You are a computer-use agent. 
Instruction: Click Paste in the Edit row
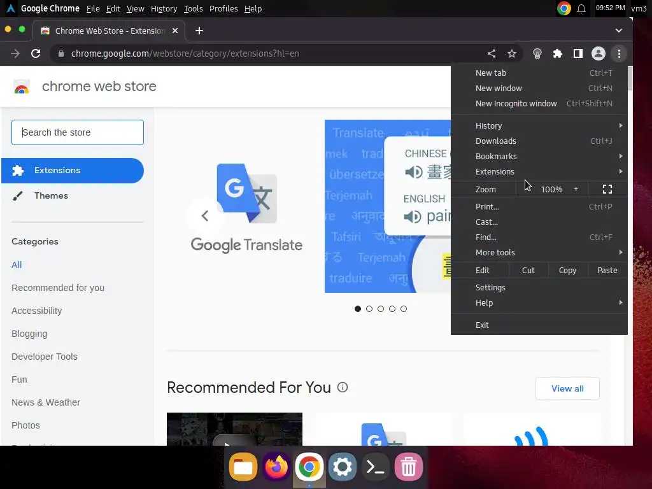pos(607,270)
